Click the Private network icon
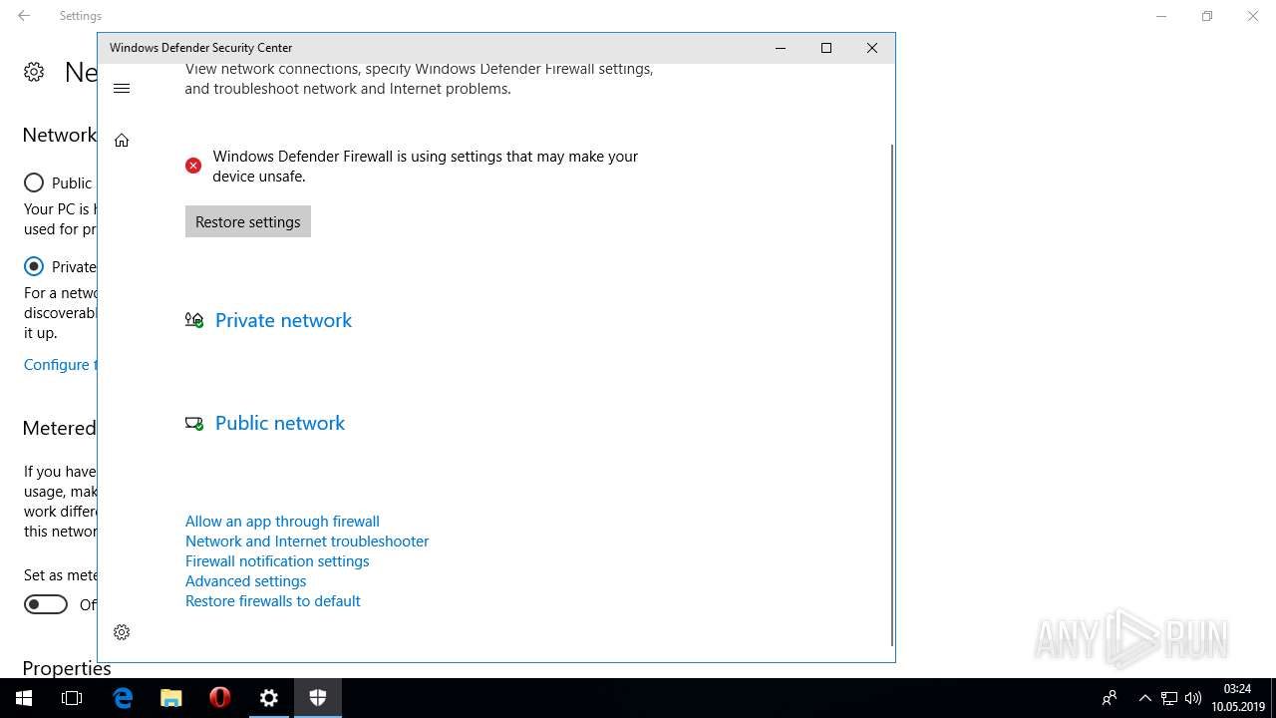This screenshot has height=718, width=1276. [x=194, y=320]
